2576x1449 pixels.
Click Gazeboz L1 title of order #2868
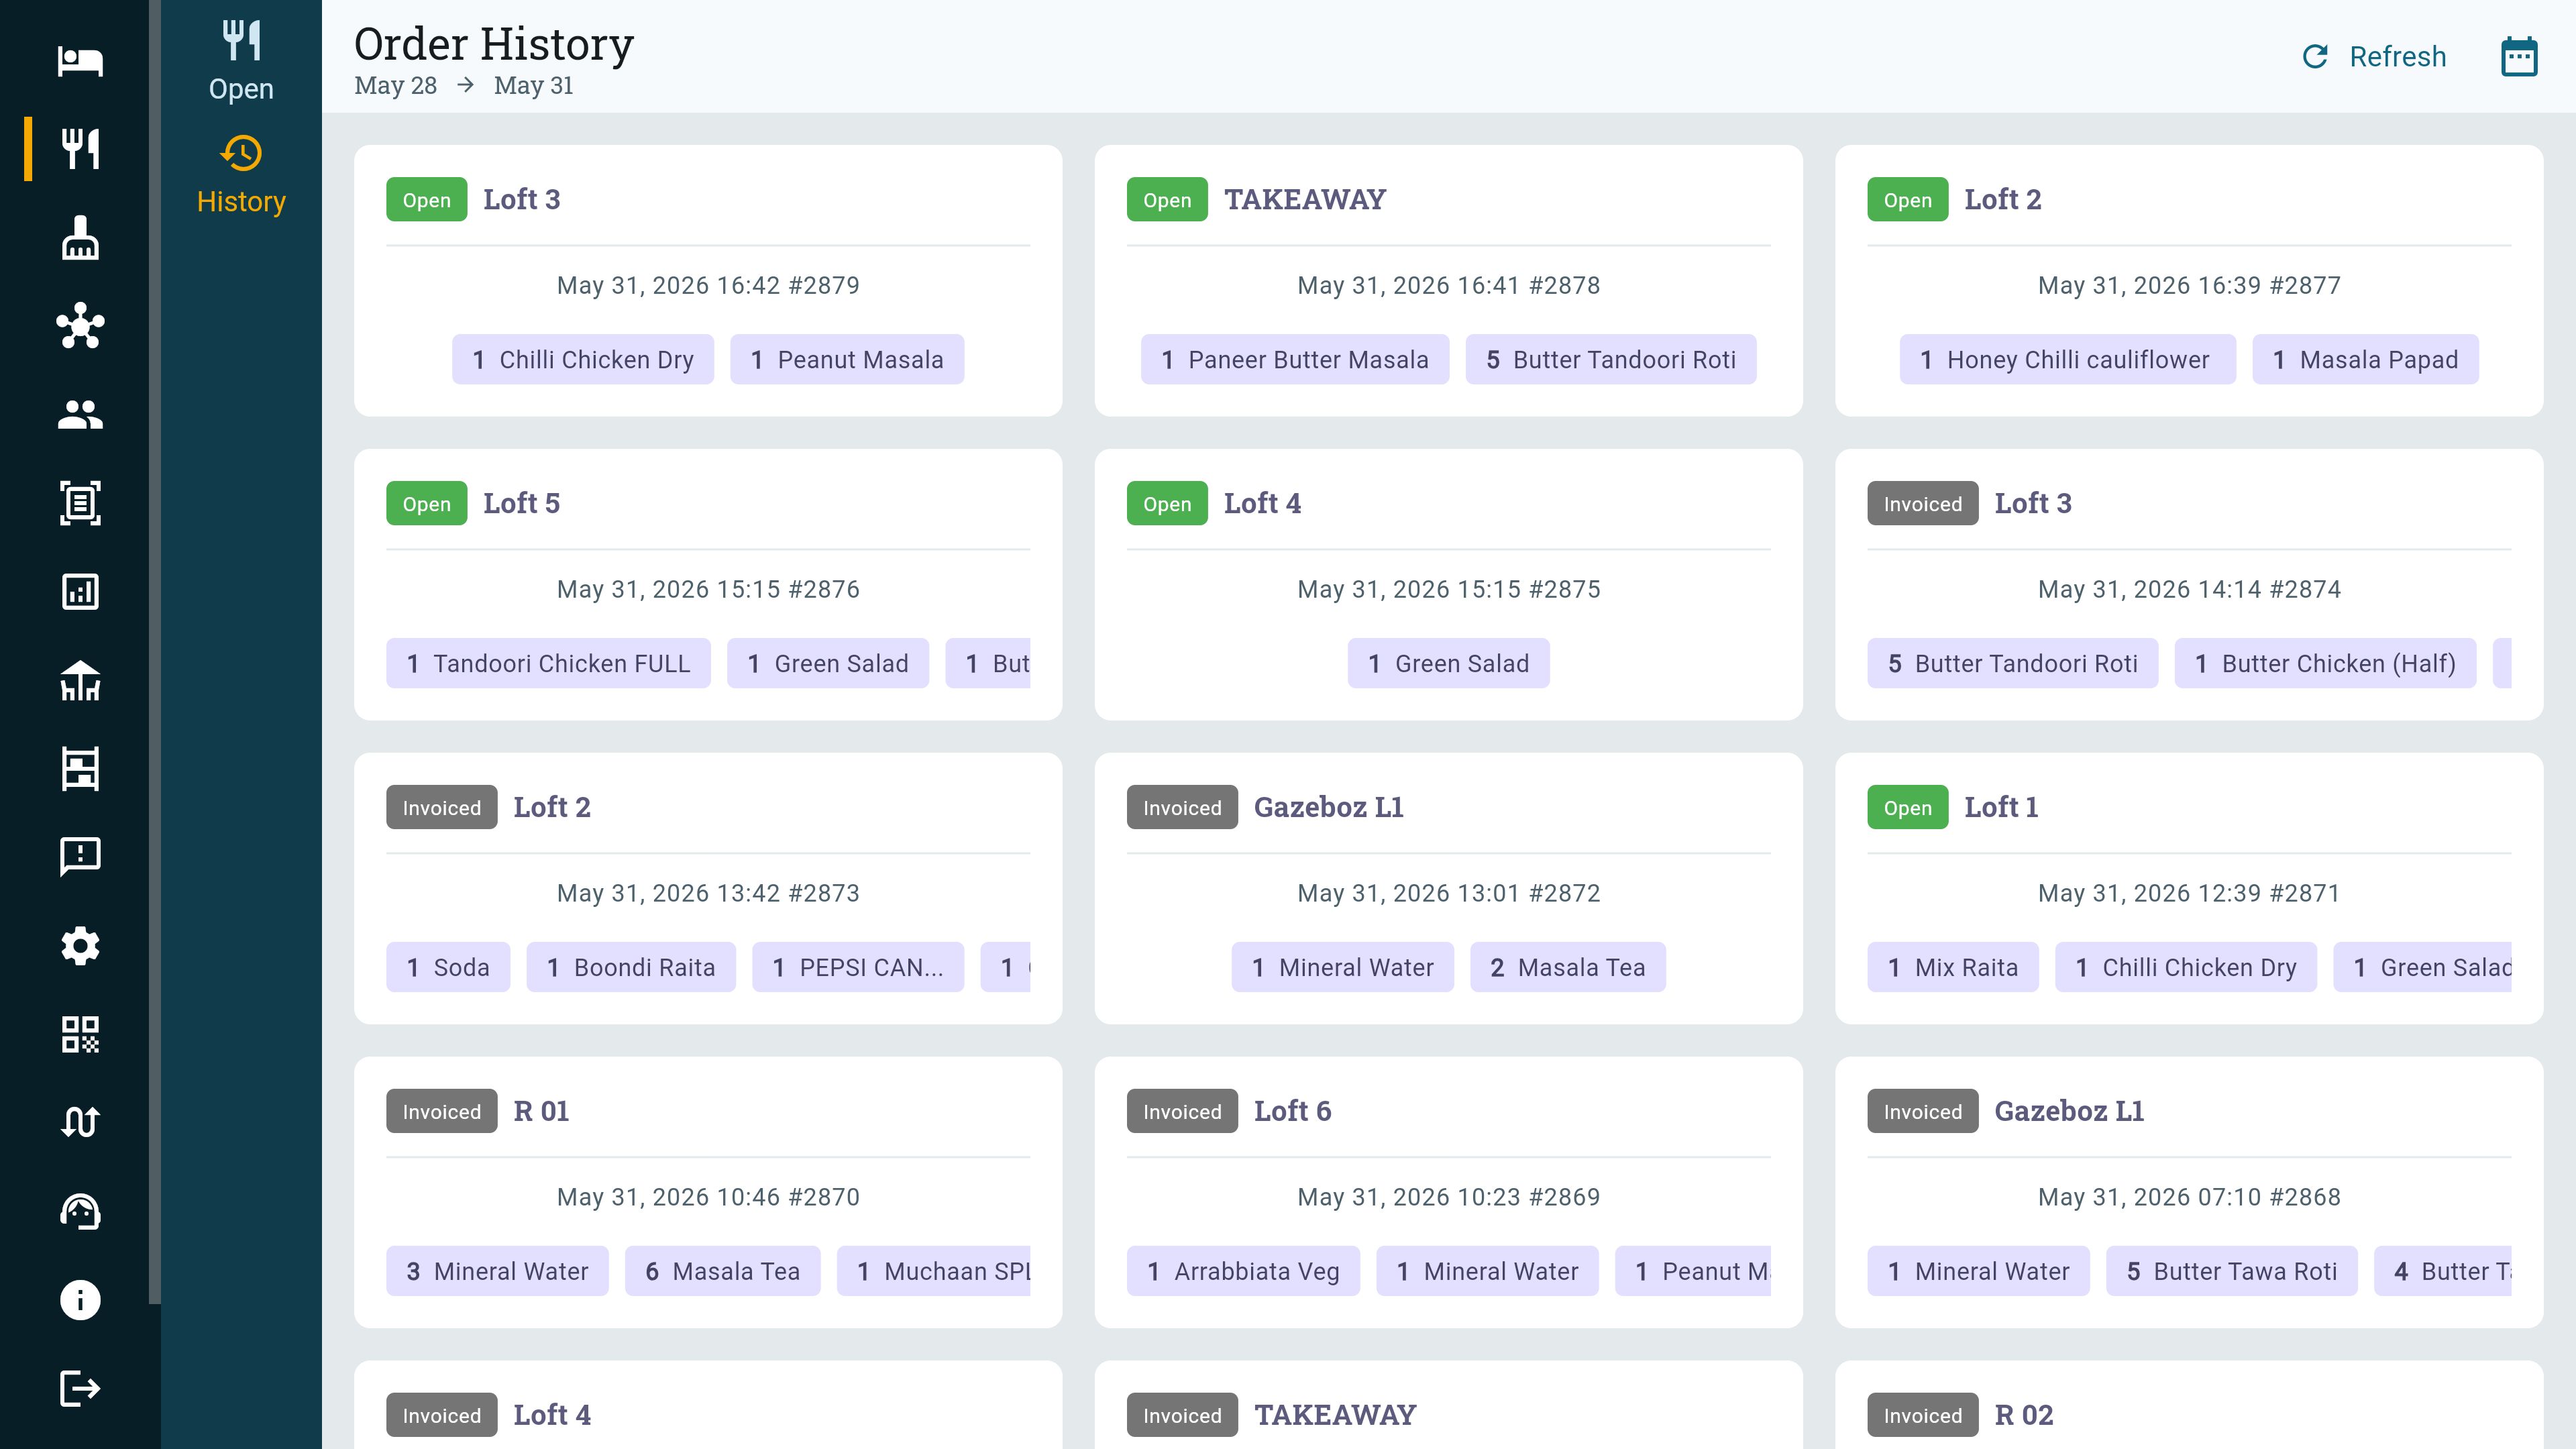coord(2069,1112)
